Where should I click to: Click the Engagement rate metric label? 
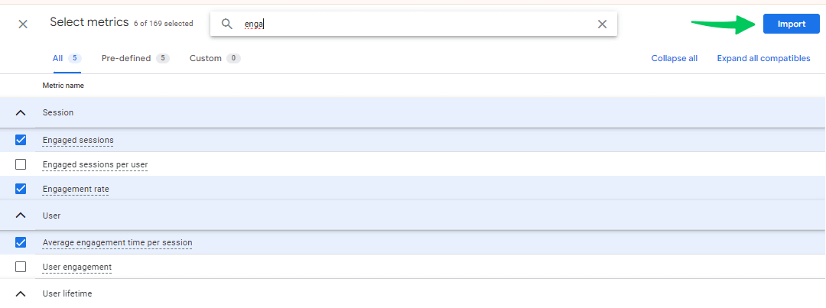[76, 189]
